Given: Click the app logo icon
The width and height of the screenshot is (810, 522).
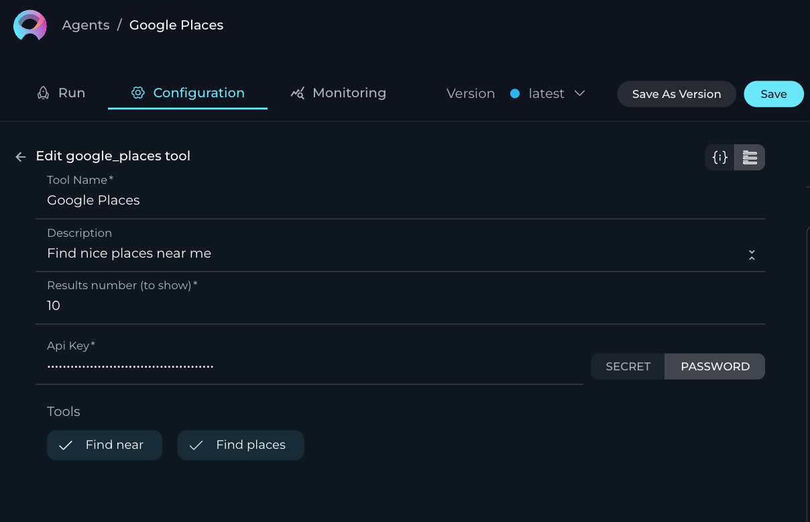Looking at the screenshot, I should tap(30, 26).
